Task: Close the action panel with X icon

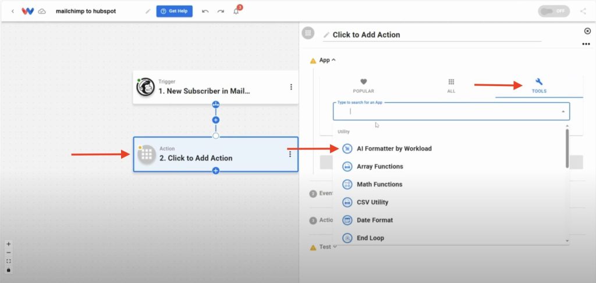Action: click(587, 31)
